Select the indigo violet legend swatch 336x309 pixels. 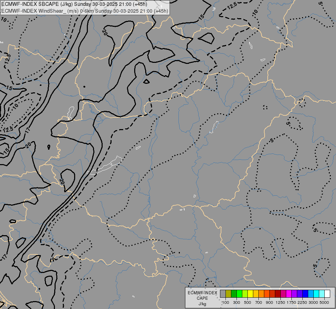pos(300,294)
